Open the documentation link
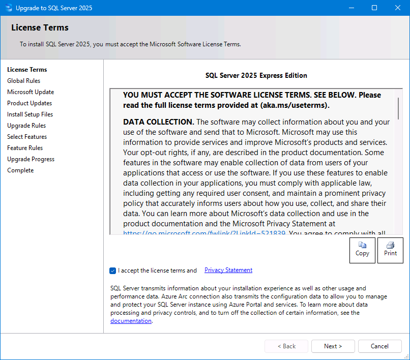 pyautogui.click(x=131, y=321)
